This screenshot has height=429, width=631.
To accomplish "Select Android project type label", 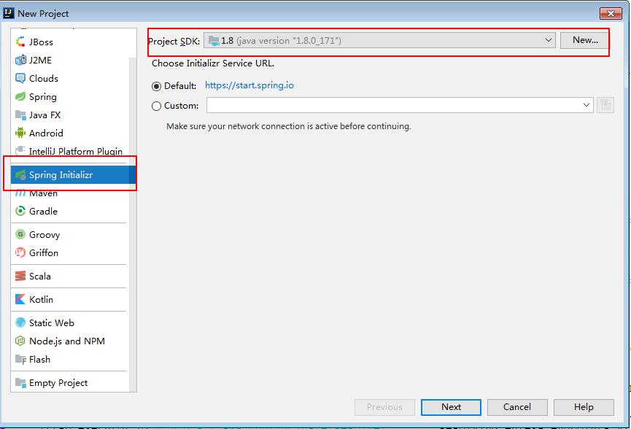I will [x=46, y=133].
